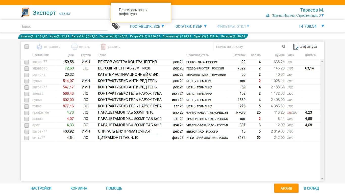Click the дефектура notebook icon
Screen dimensions: 345x194
[295, 47]
